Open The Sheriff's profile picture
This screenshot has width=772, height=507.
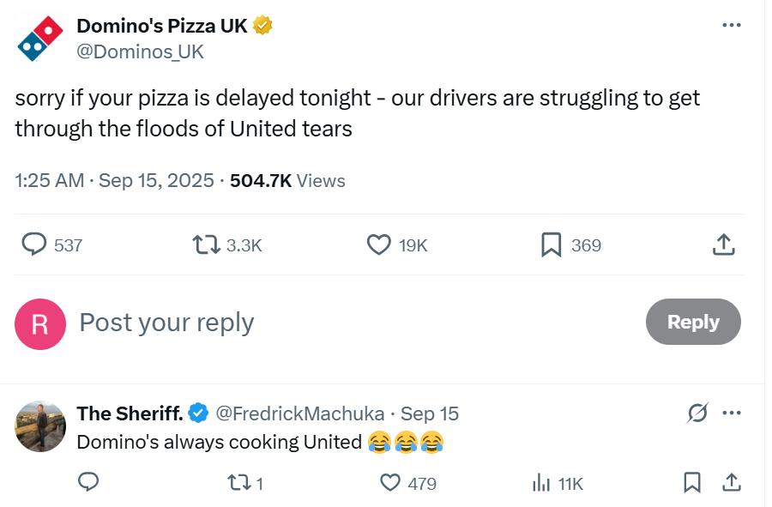[39, 426]
